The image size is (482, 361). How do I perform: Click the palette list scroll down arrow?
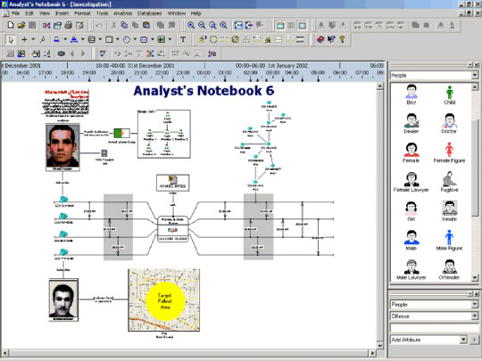pyautogui.click(x=475, y=277)
